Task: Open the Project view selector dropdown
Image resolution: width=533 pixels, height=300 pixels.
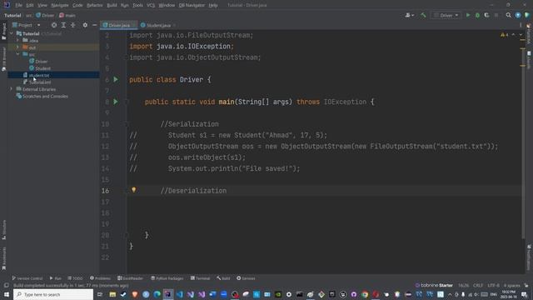Action: click(x=27, y=25)
